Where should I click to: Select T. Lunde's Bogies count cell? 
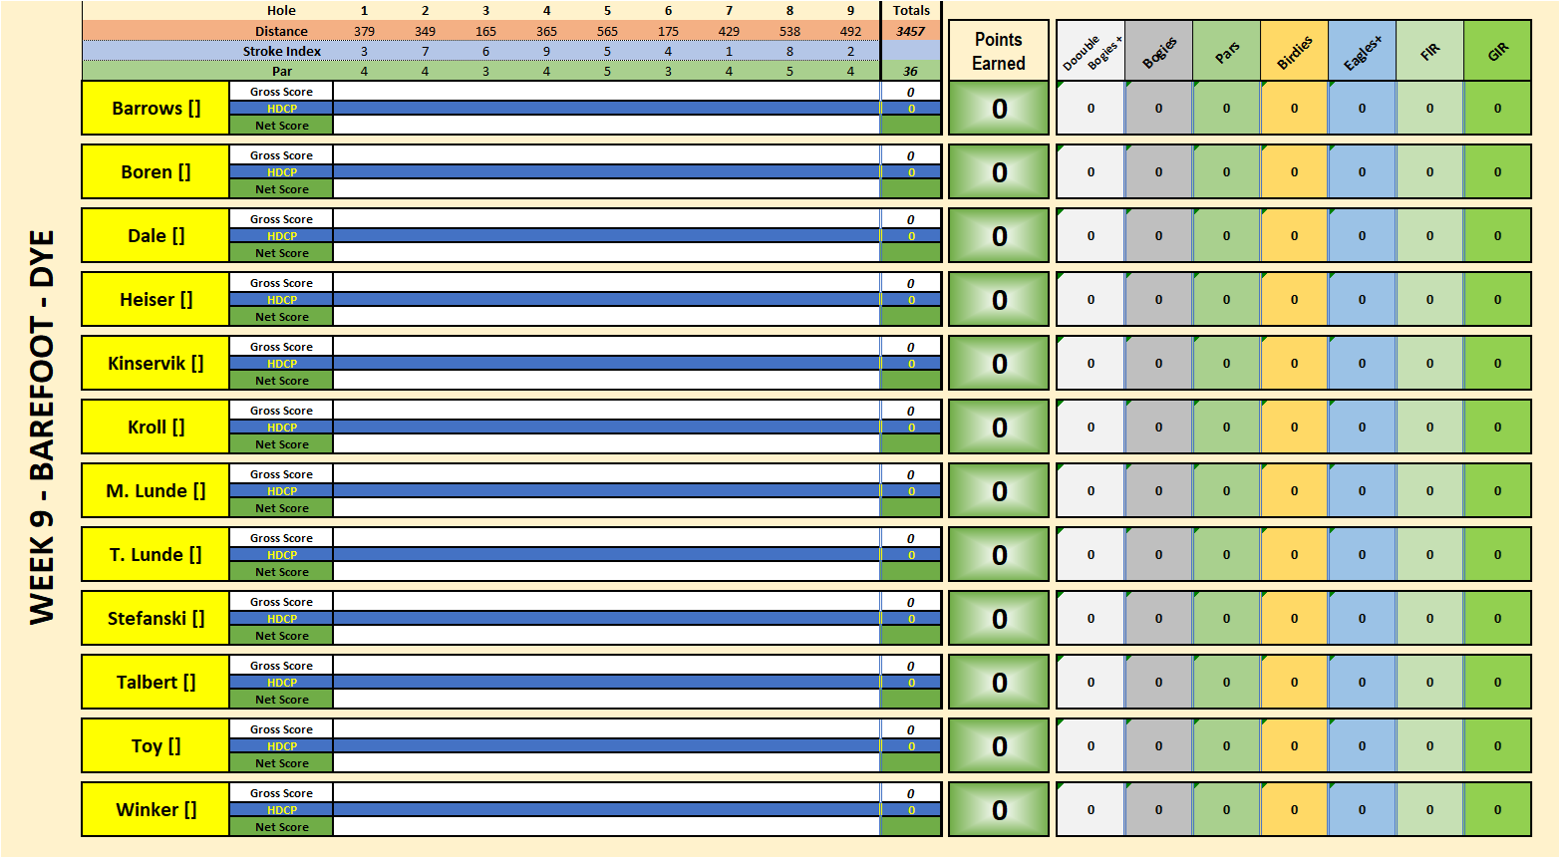pos(1158,555)
